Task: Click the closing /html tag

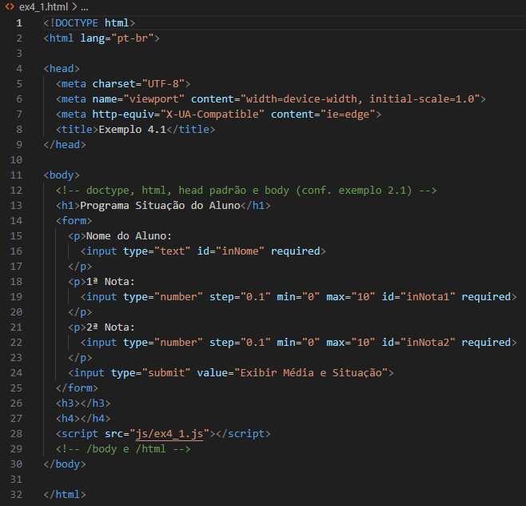Action: point(65,495)
